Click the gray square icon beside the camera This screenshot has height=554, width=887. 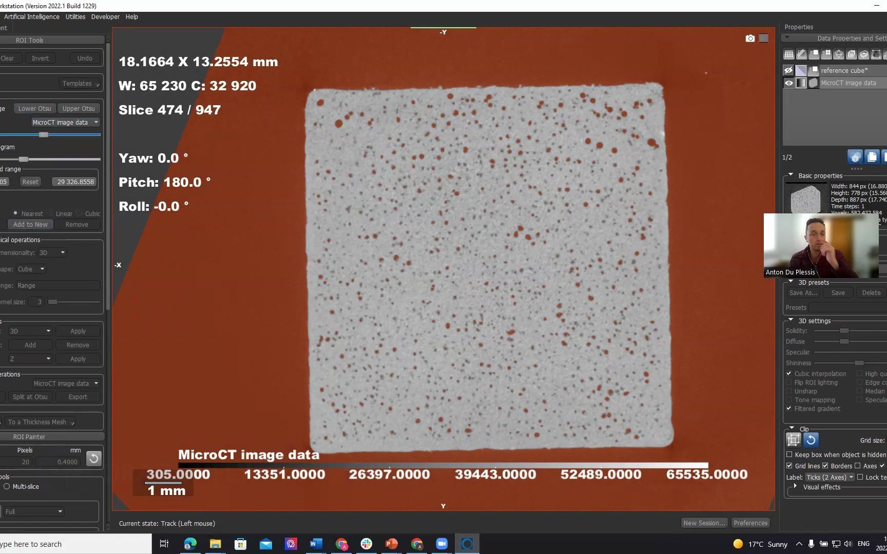[x=764, y=38]
